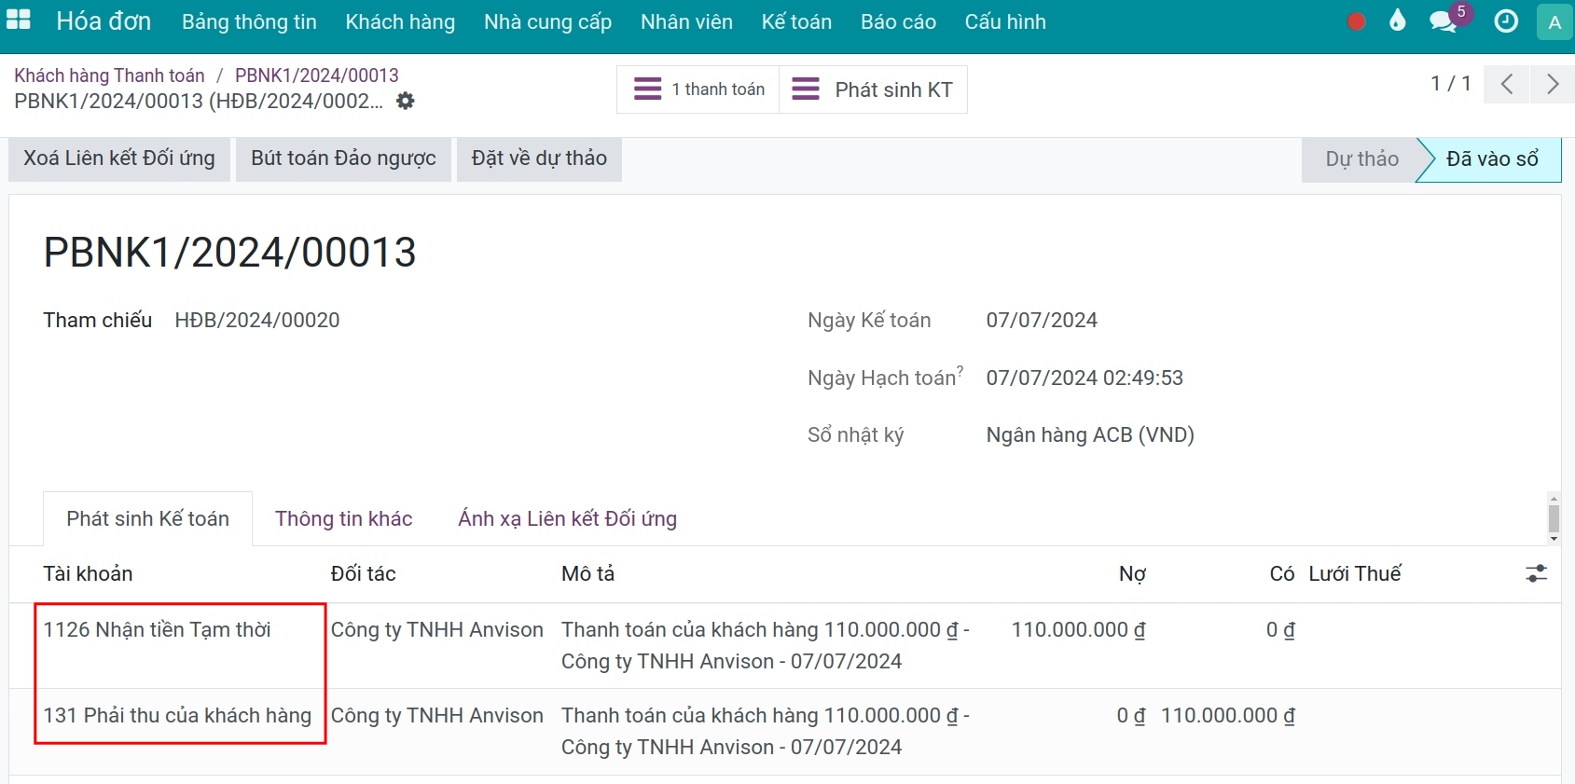Open the Hóa đơn app title

coord(104,21)
